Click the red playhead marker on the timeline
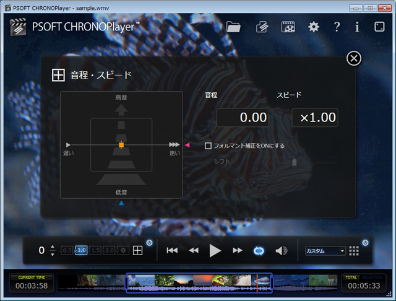The width and height of the screenshot is (396, 301). (x=257, y=283)
